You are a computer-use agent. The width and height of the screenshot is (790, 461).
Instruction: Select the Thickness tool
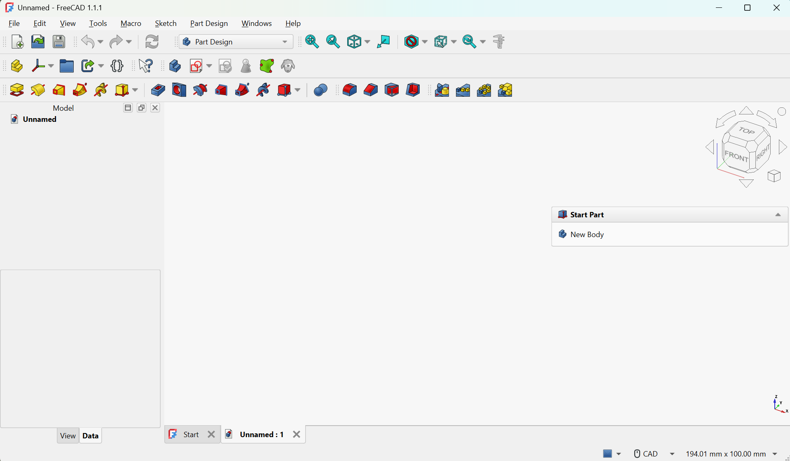(413, 90)
